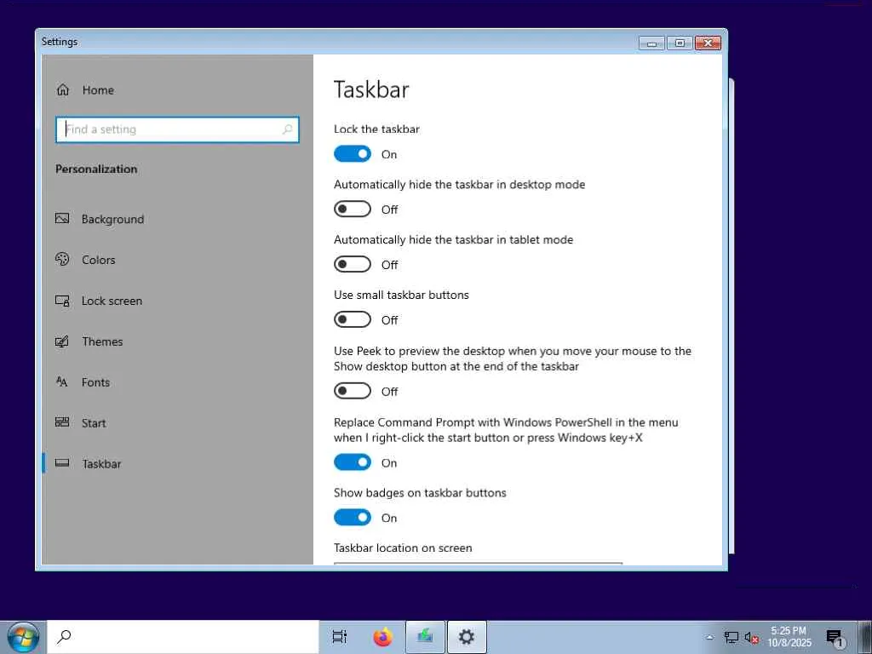Turn off Show badges on taskbar buttons
This screenshot has width=872, height=654.
click(352, 517)
